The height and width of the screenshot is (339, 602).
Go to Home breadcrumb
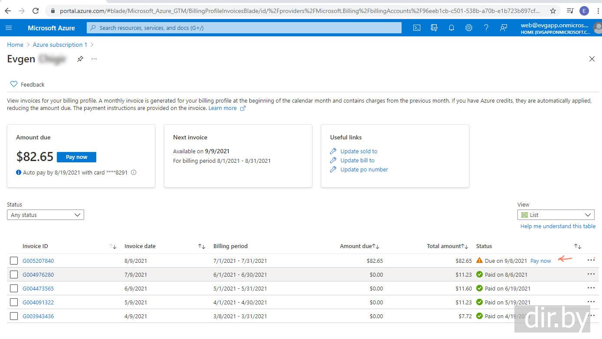point(15,45)
